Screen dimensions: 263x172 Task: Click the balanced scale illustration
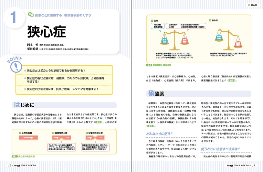[175, 40]
